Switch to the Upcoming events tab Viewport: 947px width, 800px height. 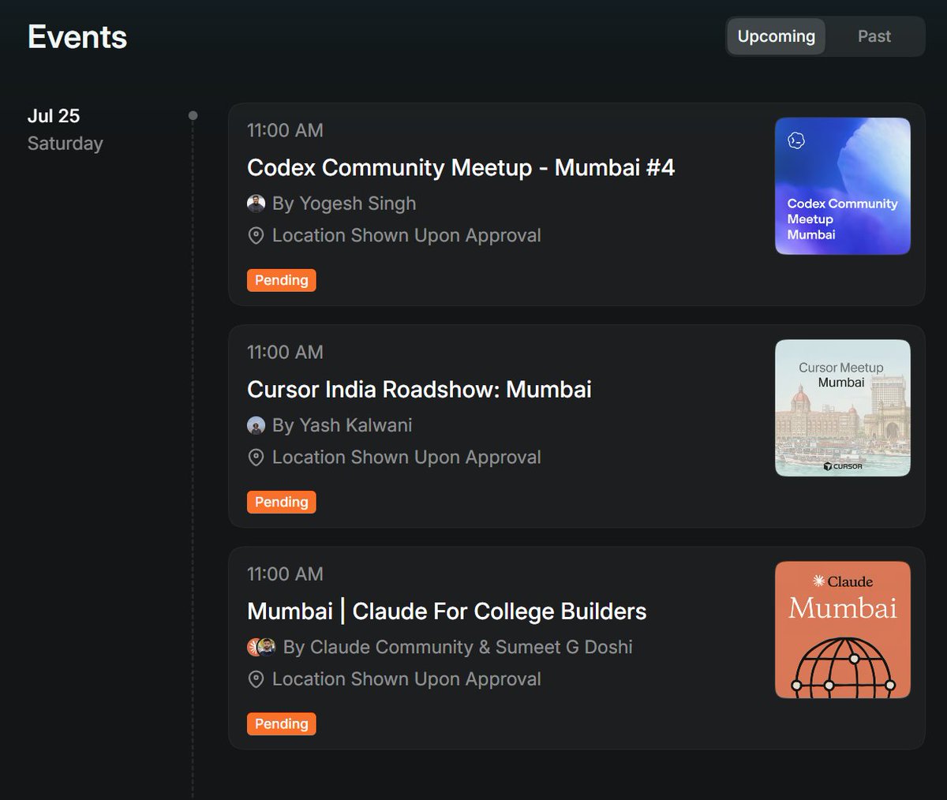(x=776, y=36)
